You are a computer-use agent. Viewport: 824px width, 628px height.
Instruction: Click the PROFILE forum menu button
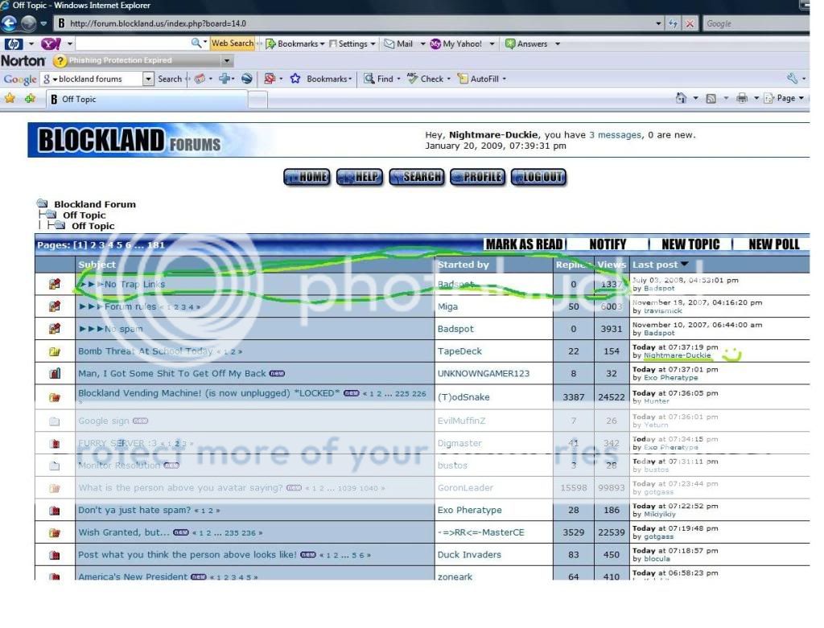[x=478, y=177]
